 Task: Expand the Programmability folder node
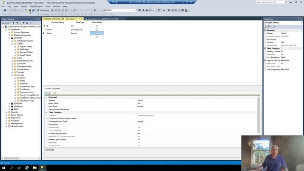click(12, 66)
